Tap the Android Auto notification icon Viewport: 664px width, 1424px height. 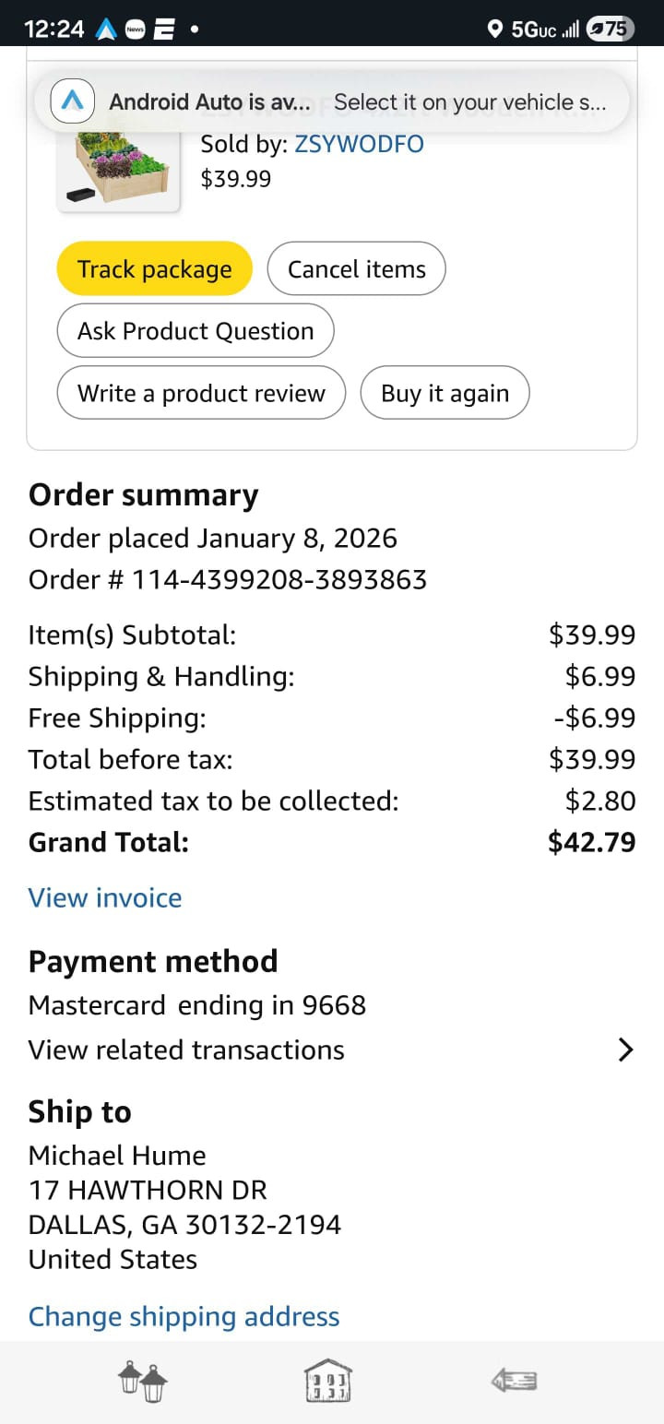click(73, 102)
